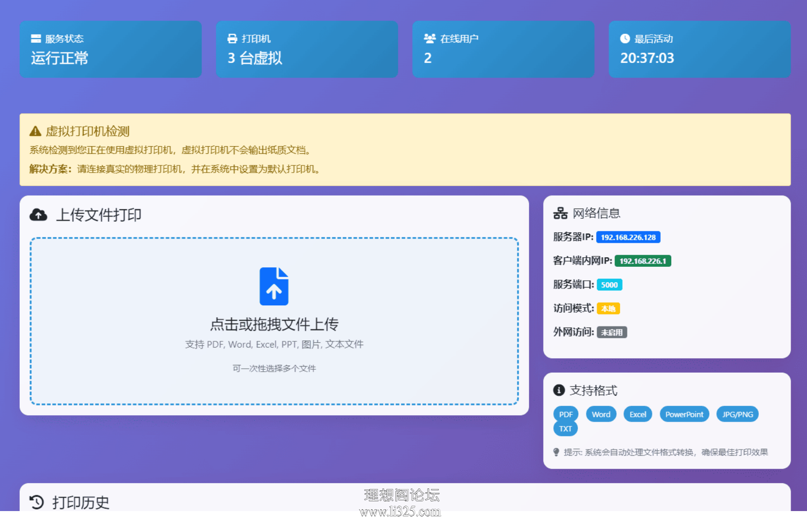Click the 运行正常 status text
Viewport: 807px width, 525px height.
coord(60,58)
